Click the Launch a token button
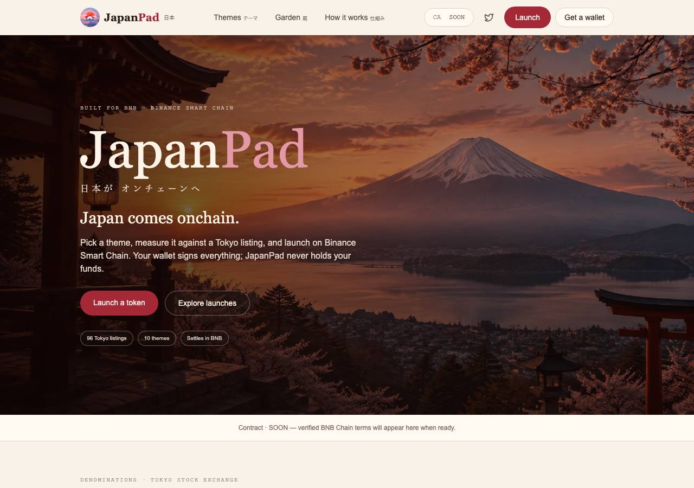 (119, 303)
